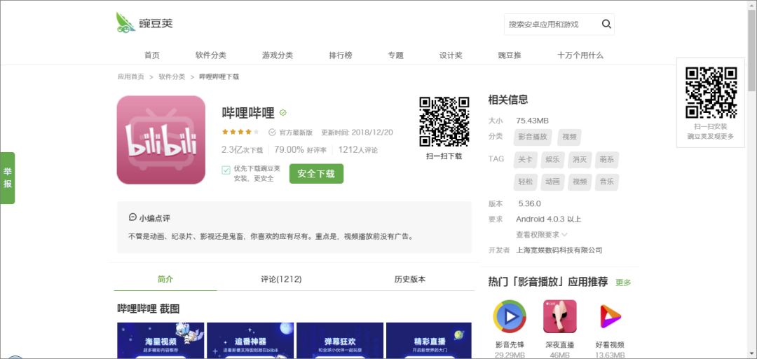Open the 好看视频 app icon
Screen dimensions: 757x359
tap(610, 316)
